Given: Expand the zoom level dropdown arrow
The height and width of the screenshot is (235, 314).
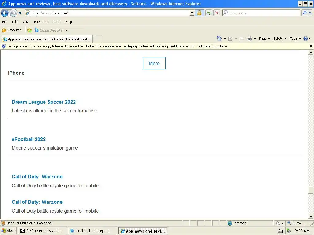Looking at the screenshot, I should (x=306, y=223).
